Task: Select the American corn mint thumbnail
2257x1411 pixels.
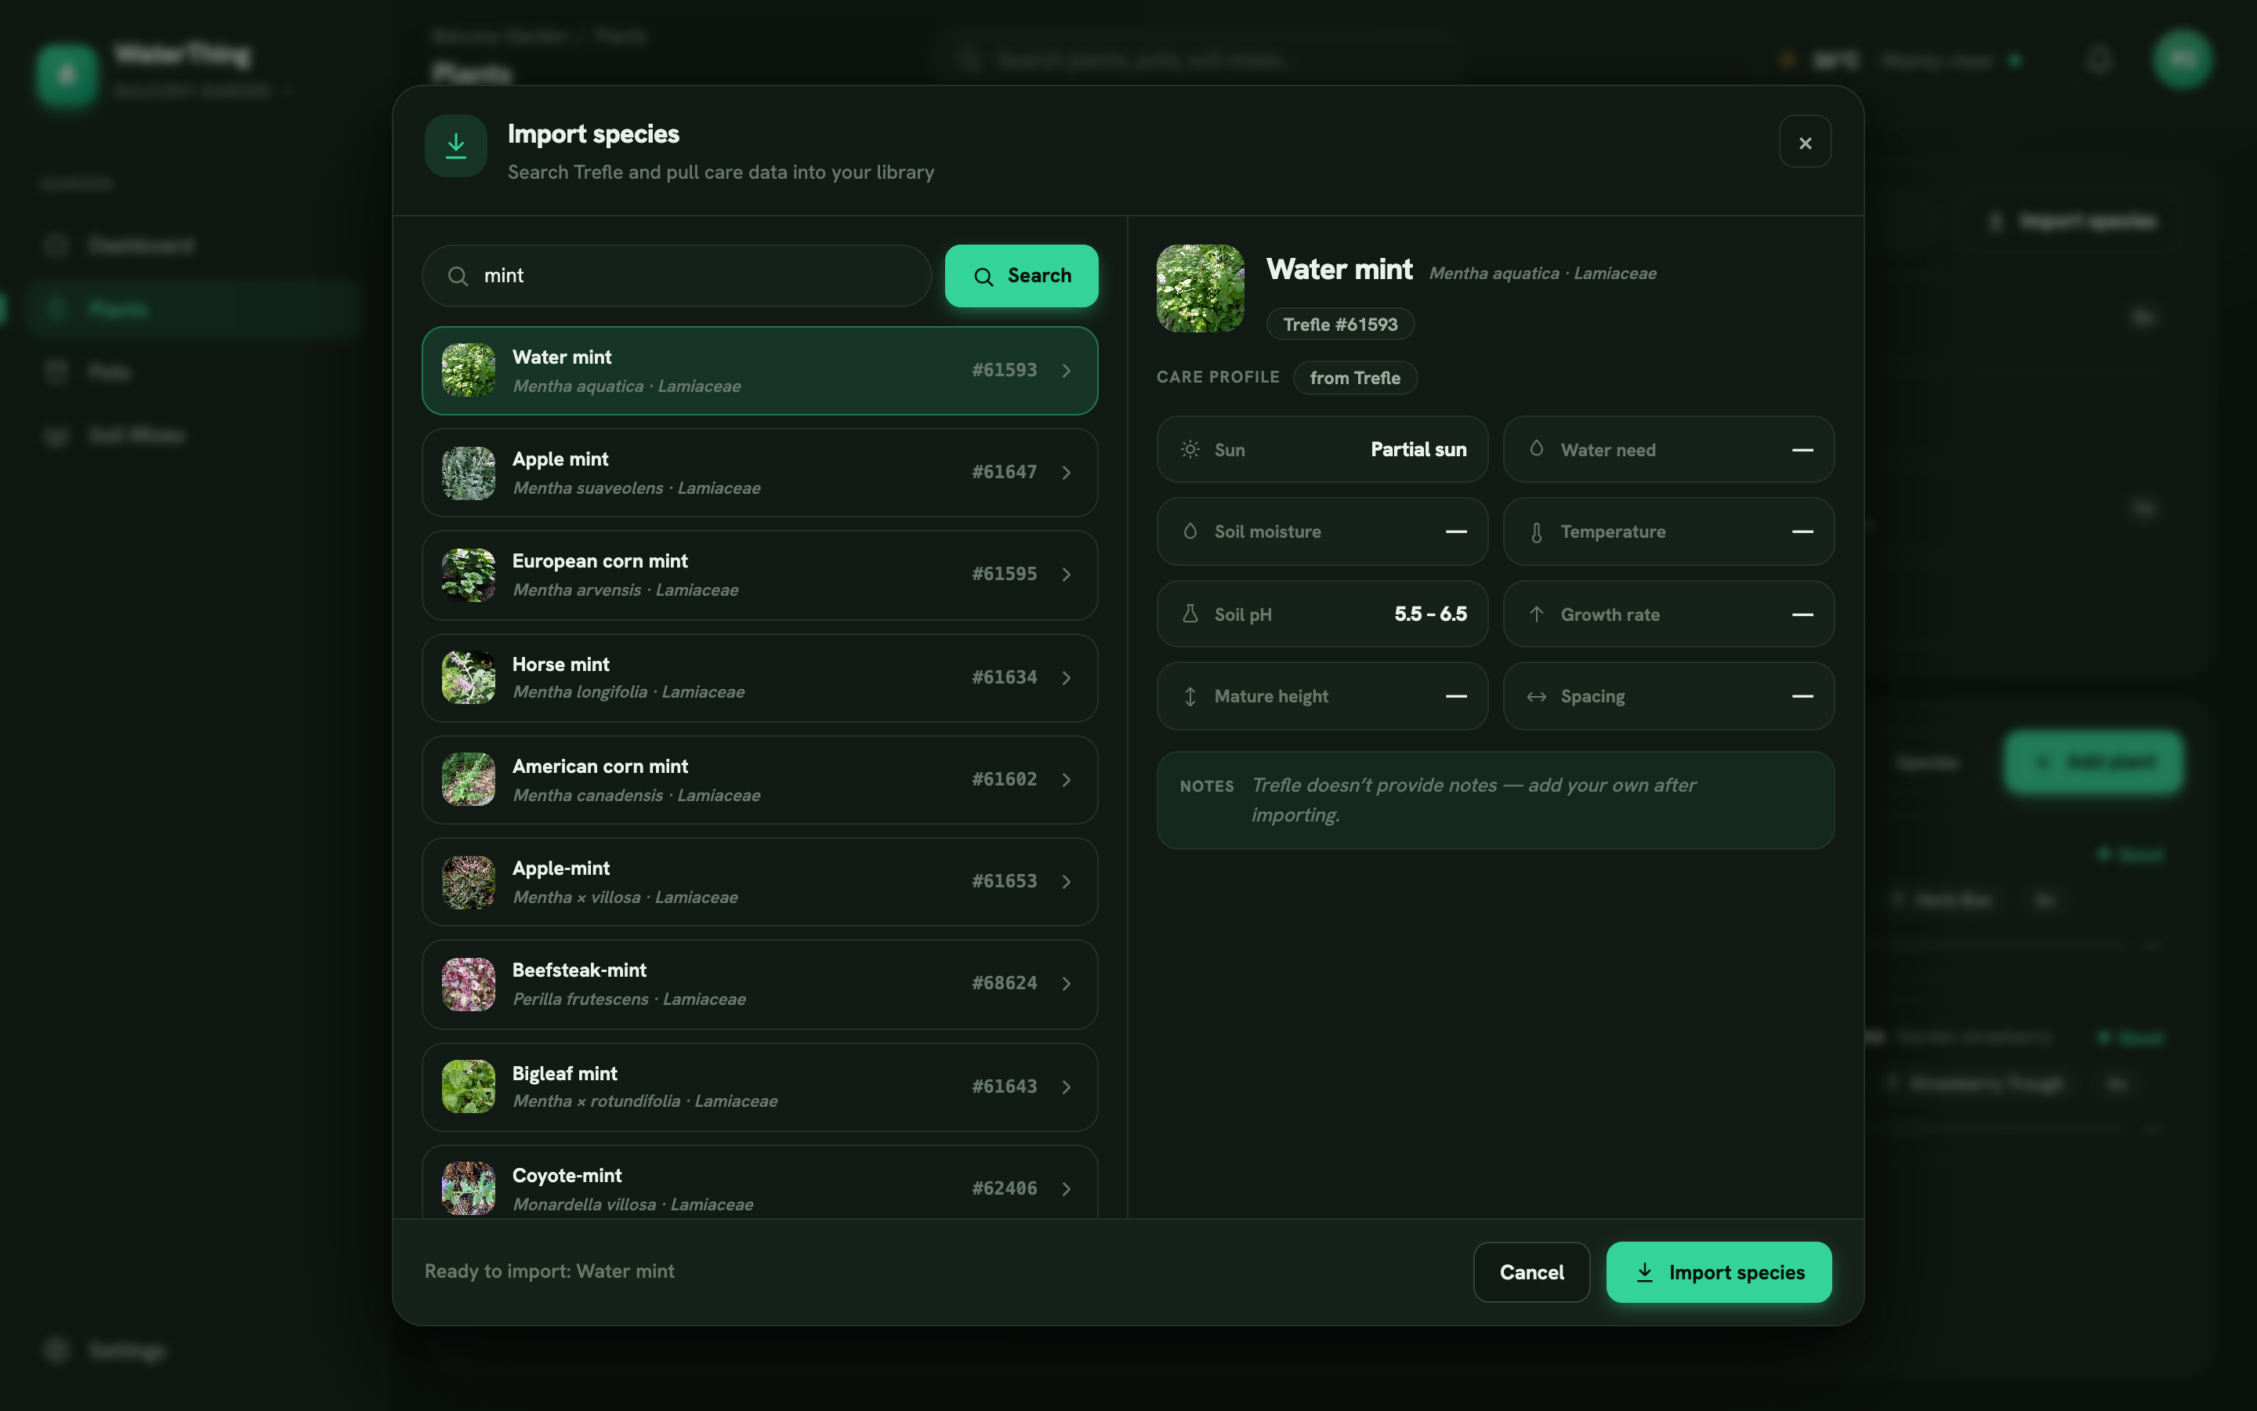Action: (468, 779)
